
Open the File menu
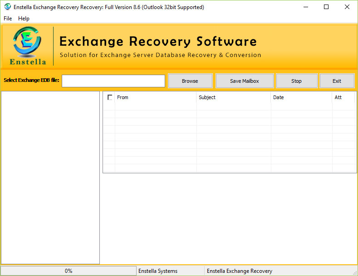(x=8, y=19)
